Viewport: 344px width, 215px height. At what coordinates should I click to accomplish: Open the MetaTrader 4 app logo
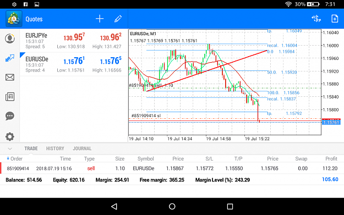tap(14, 19)
